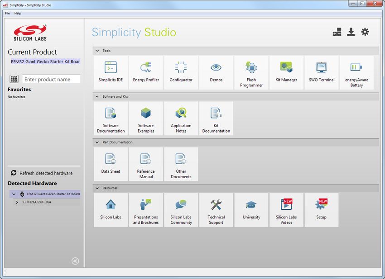
Task: Open Silicon Labs Videos tile
Action: (x=286, y=210)
